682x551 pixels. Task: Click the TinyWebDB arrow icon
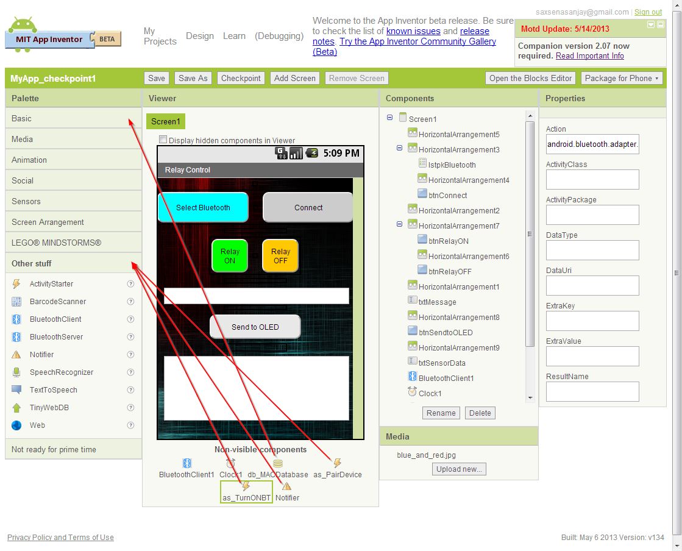click(x=16, y=408)
